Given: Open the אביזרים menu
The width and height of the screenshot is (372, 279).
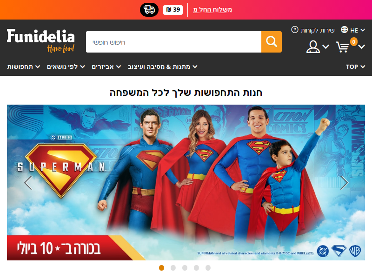Looking at the screenshot, I should tap(106, 66).
